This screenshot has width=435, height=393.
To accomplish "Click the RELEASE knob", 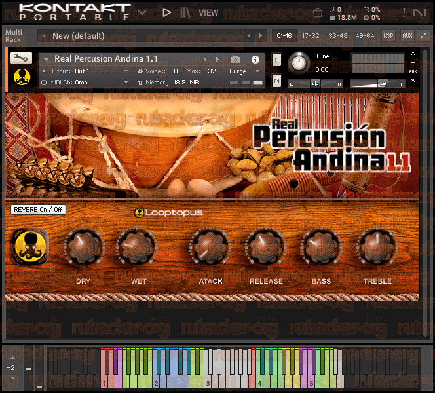I will tap(265, 247).
